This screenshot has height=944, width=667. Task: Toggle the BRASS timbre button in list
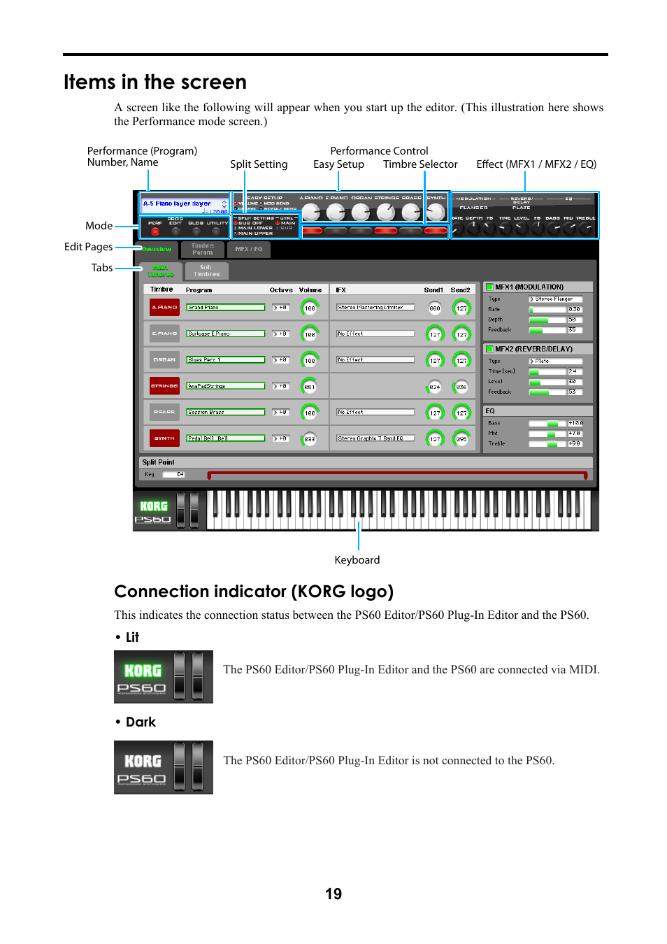click(x=165, y=412)
